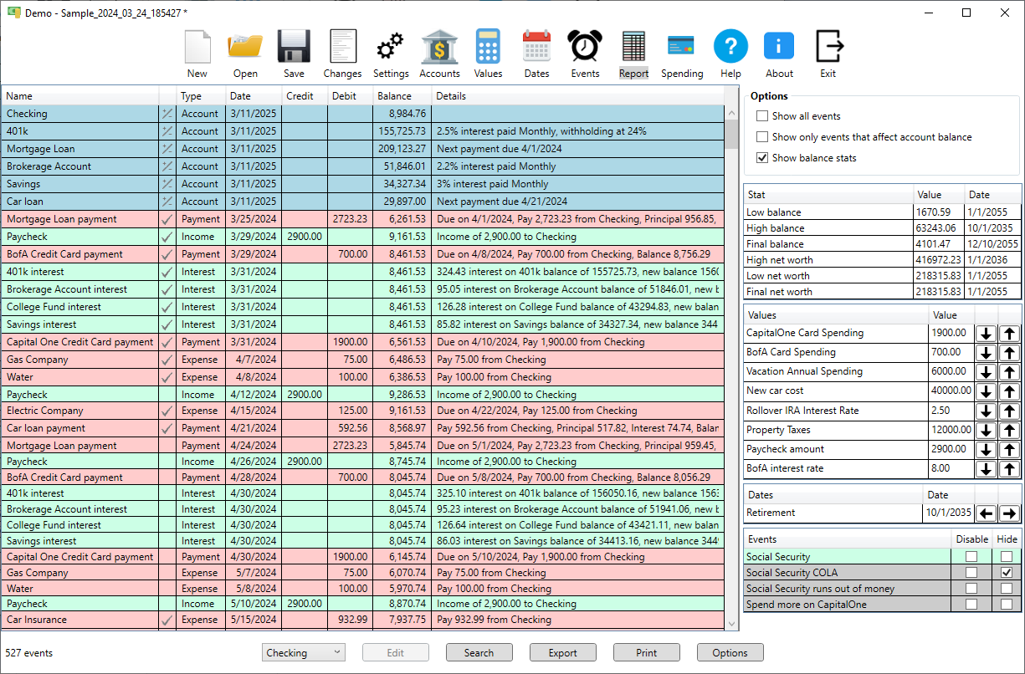The image size is (1025, 674).
Task: Select the Savings account row
Action: 362,184
